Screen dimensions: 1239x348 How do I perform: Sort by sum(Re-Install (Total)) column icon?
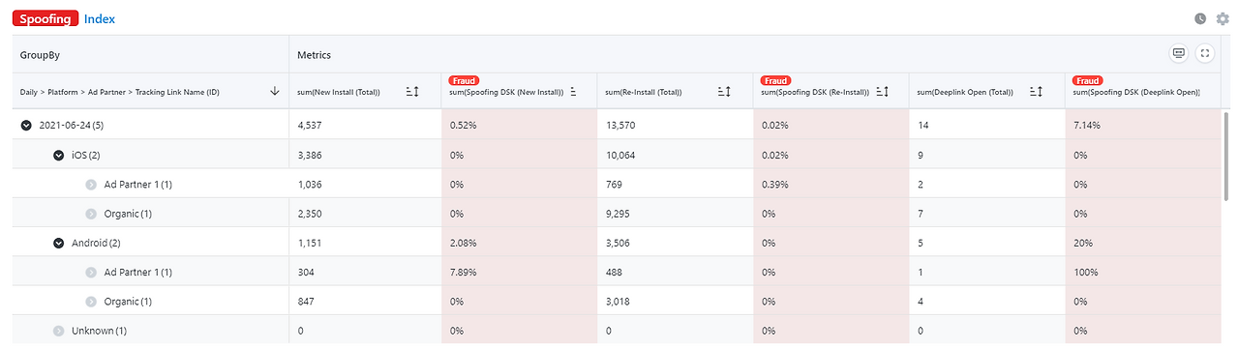click(x=725, y=92)
